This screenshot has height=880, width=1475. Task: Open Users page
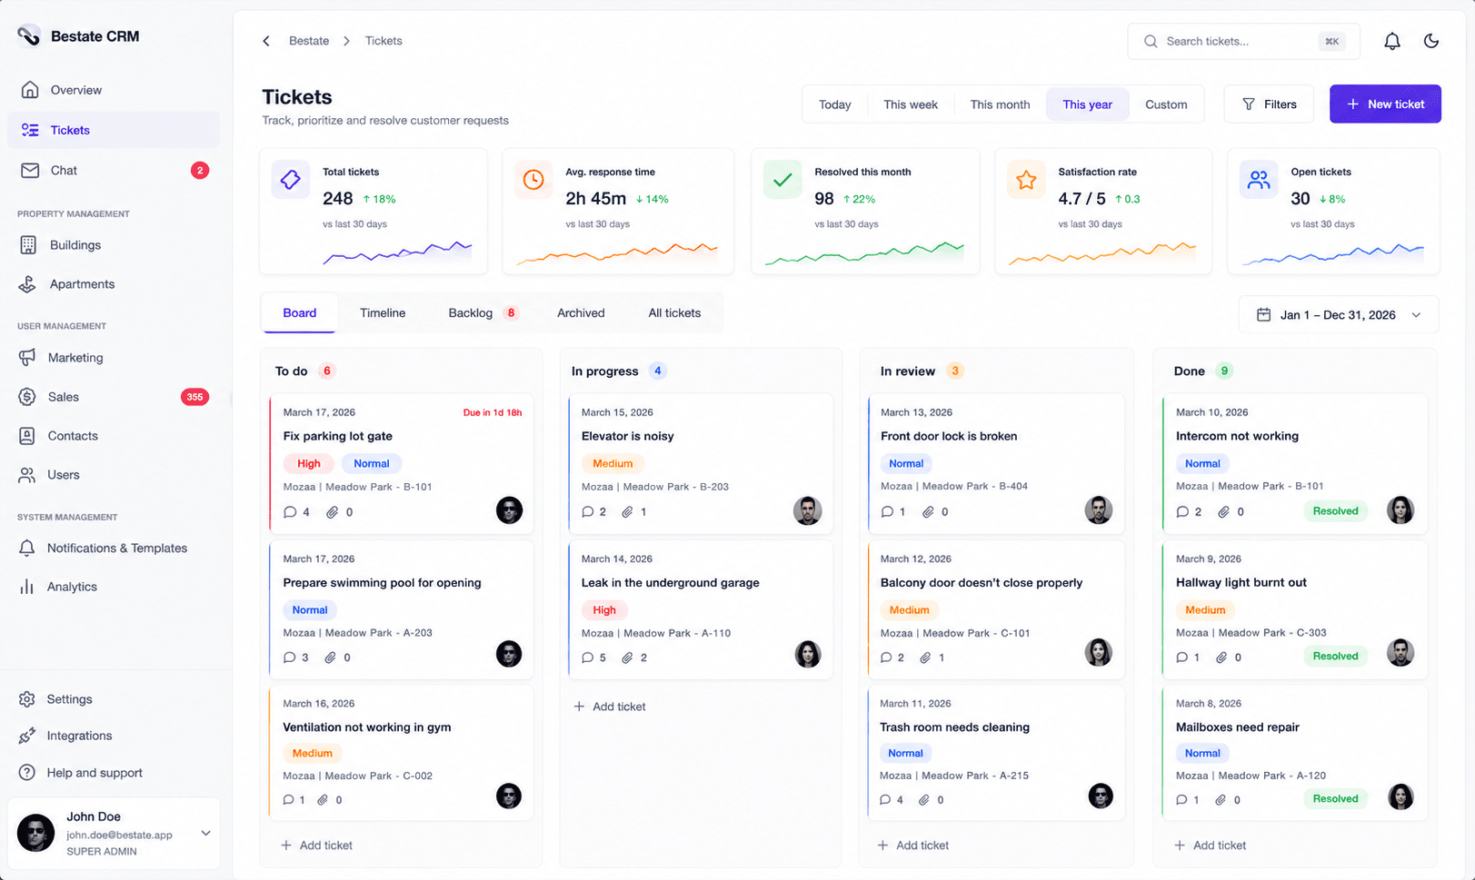[x=114, y=475]
